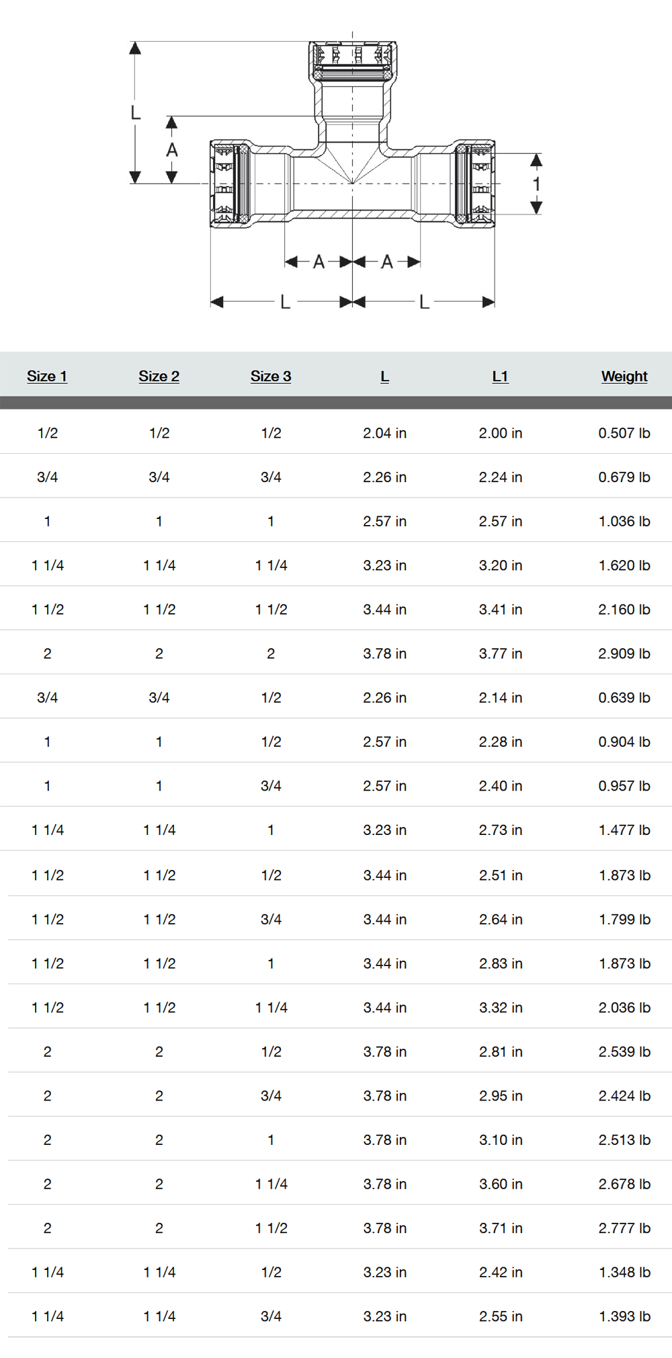Click the 3.32 in L1 value

(x=501, y=1008)
